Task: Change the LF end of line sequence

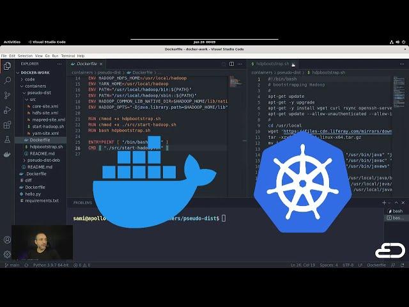Action: pyautogui.click(x=360, y=265)
